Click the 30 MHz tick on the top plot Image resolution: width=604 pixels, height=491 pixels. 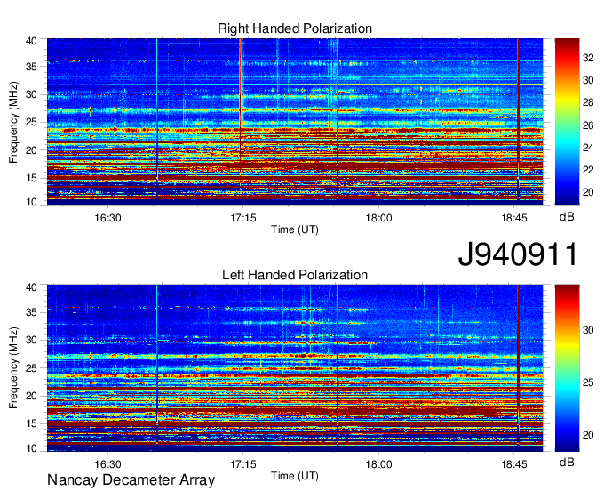(x=31, y=94)
